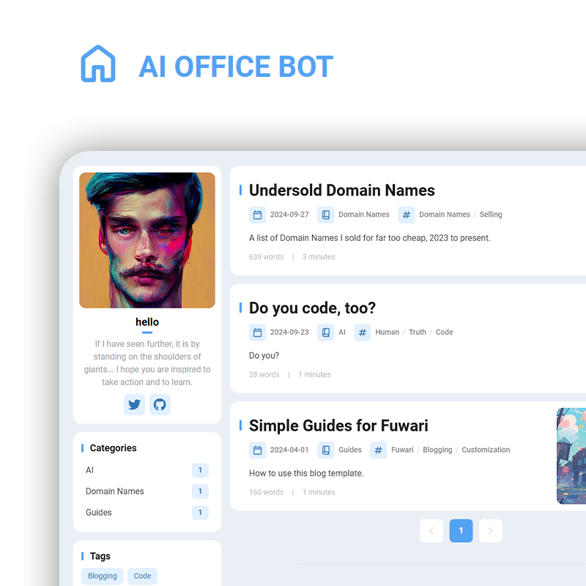Screen dimensions: 586x586
Task: Click the date 2024-09-23
Action: pyautogui.click(x=289, y=333)
